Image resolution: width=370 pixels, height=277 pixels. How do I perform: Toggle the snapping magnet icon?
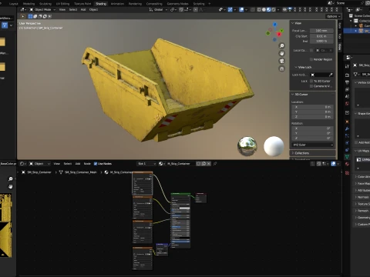(x=181, y=10)
